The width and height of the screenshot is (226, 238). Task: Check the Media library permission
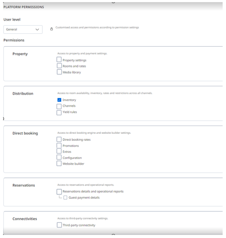coord(60,72)
